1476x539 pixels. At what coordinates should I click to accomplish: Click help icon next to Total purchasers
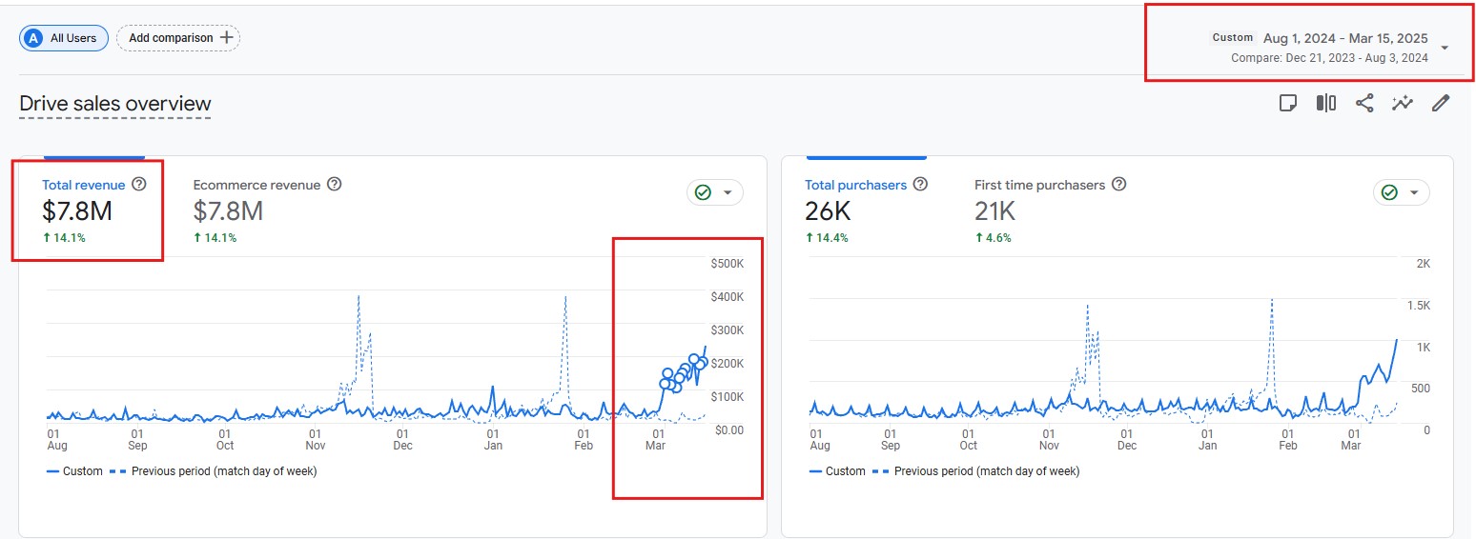pos(920,185)
